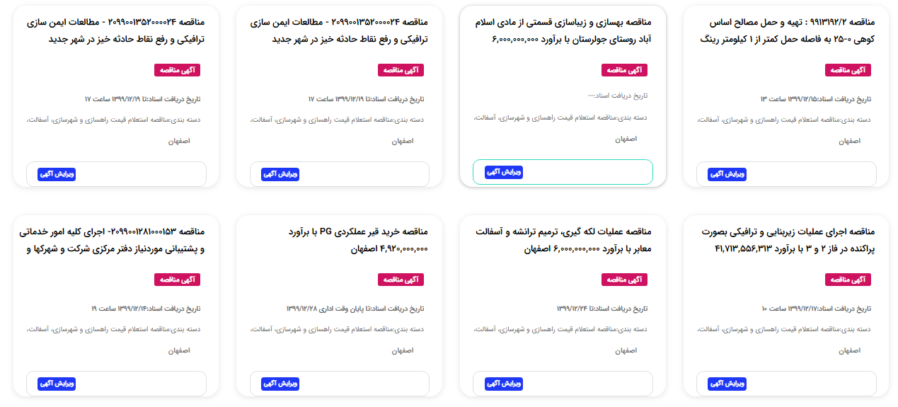Viewport: 898px width, 407px height.
Task: Edit the روستای جولرستان beautification tender ad
Action: point(504,172)
